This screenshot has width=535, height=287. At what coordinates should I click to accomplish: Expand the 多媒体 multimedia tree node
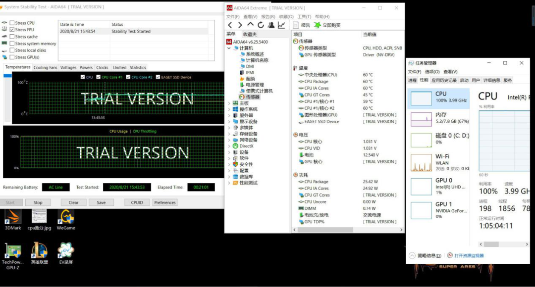(229, 128)
